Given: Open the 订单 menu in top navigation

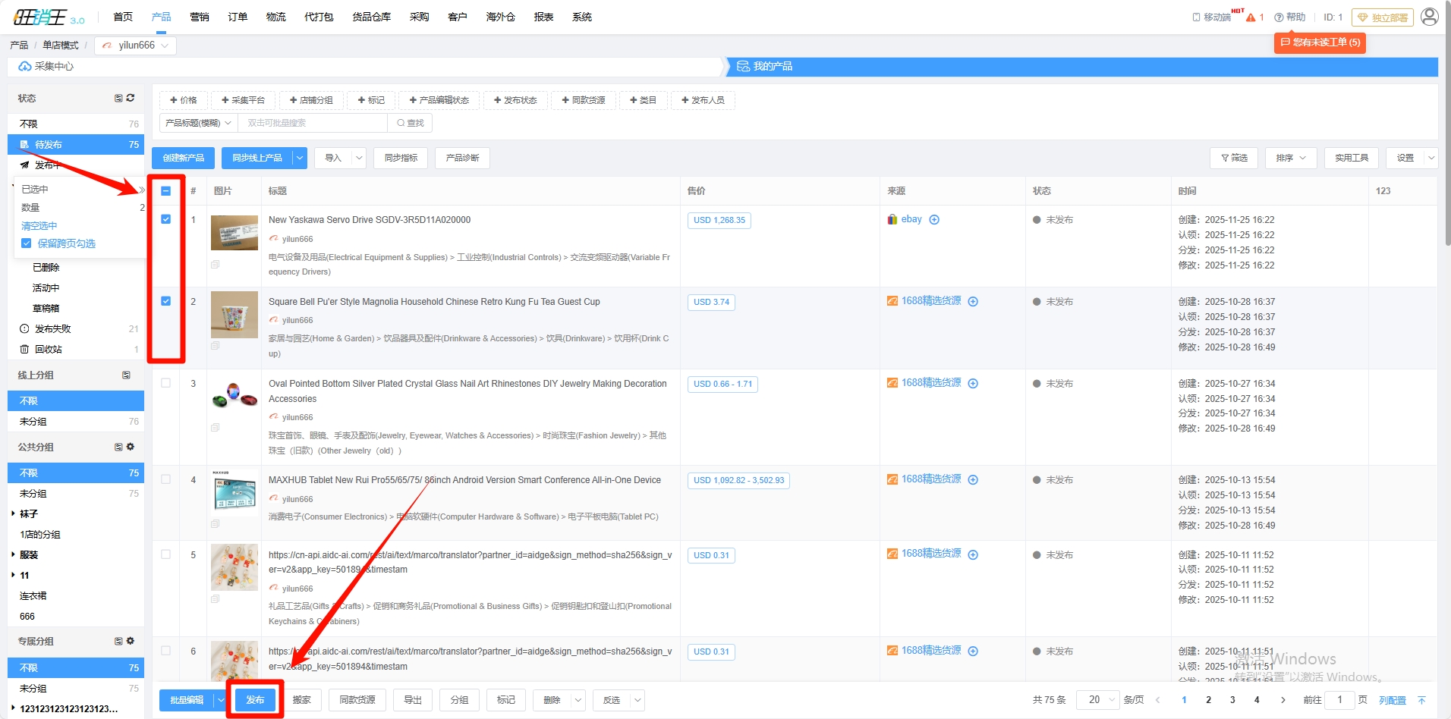Looking at the screenshot, I should pos(238,17).
